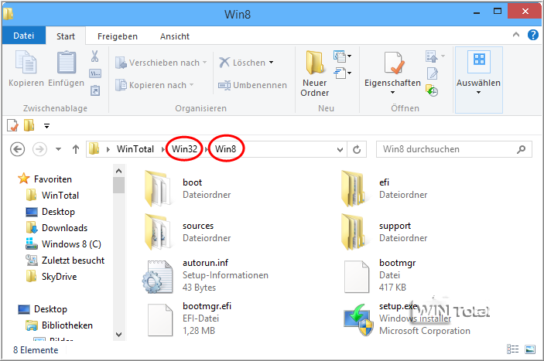The height and width of the screenshot is (361, 544).
Task: Select the Start ribbon tab
Action: point(66,36)
